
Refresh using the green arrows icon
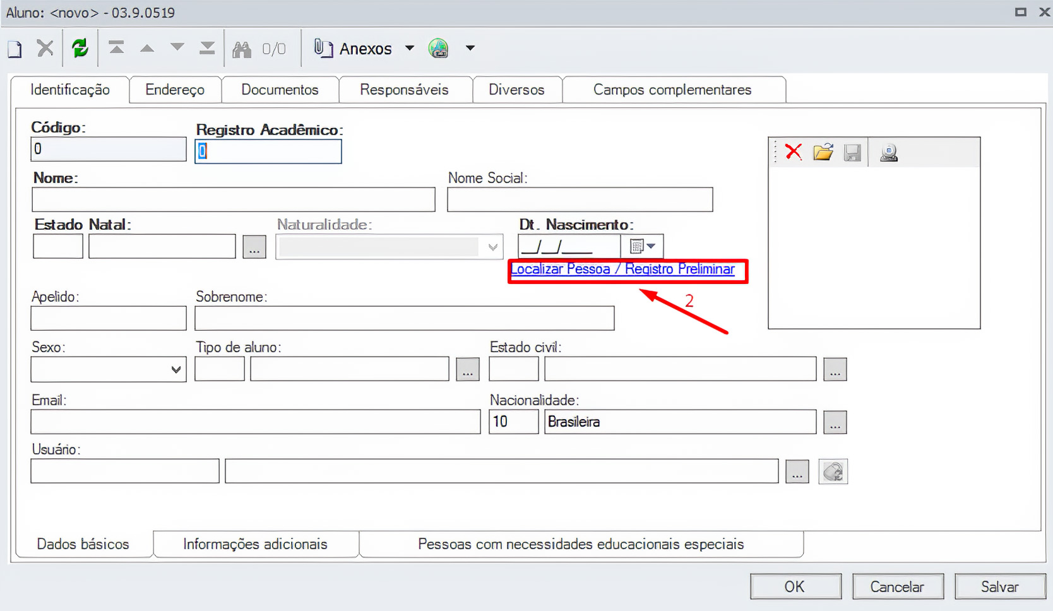[x=80, y=49]
